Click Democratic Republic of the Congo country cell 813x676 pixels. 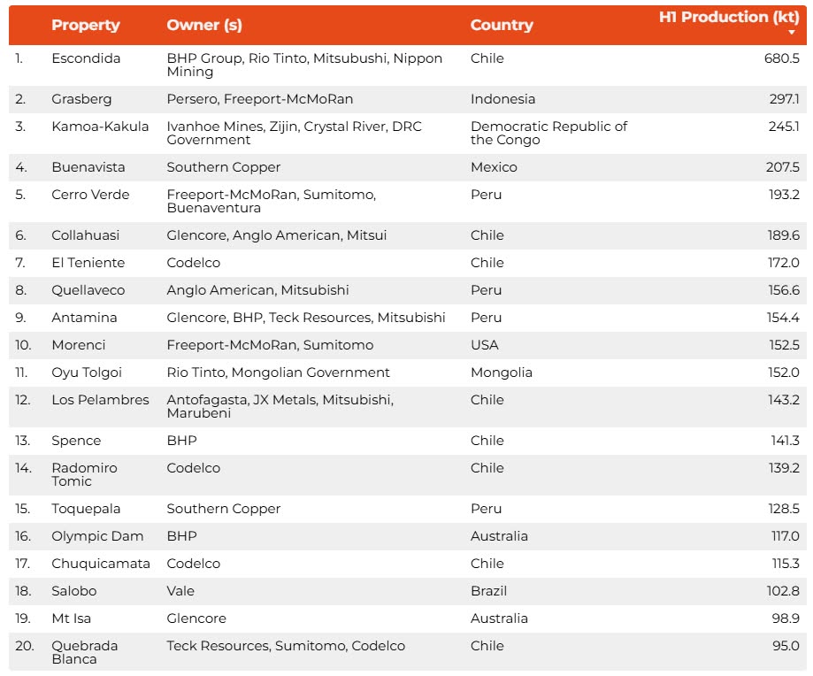pos(548,133)
